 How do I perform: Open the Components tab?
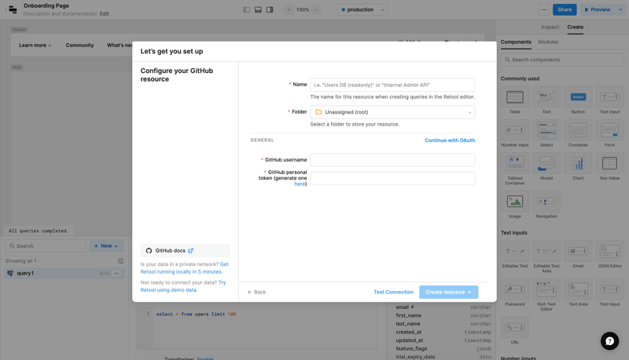click(x=516, y=42)
